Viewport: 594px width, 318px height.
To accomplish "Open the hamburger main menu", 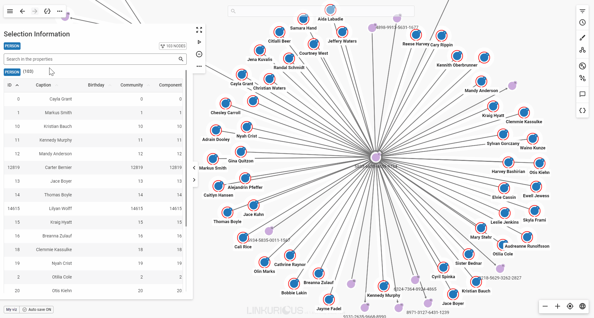I will click(x=10, y=11).
